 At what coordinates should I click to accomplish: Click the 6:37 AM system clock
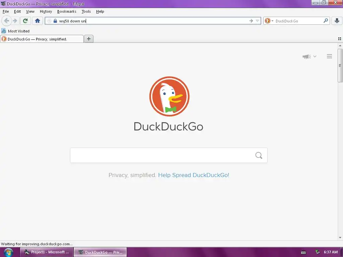pos(331,252)
